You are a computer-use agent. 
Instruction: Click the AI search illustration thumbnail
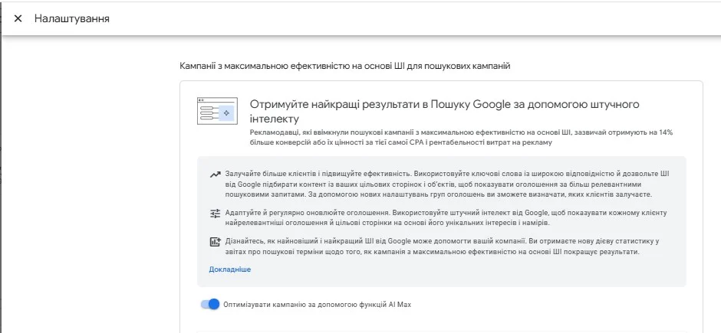pos(217,111)
